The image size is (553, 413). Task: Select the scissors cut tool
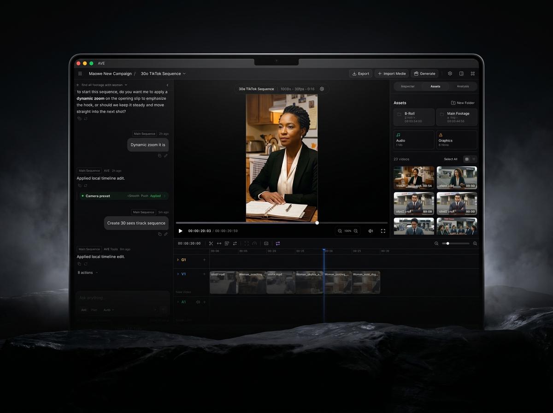point(211,243)
